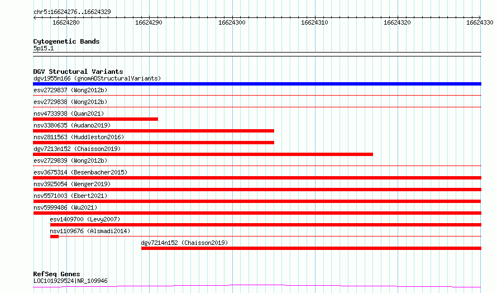Open the esv1409700 (Levy2007) variant label
497x293 pixels.
(85, 219)
